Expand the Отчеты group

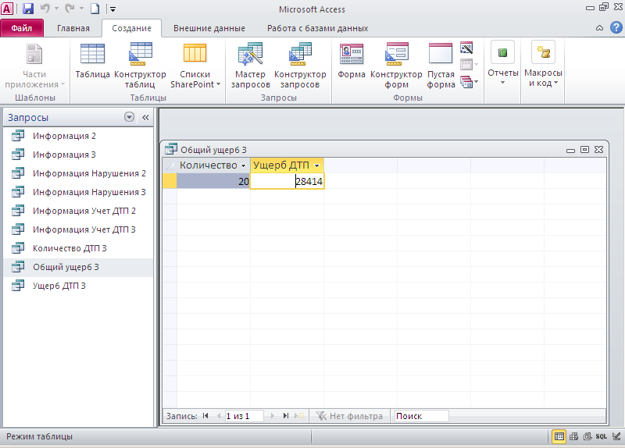(x=502, y=64)
